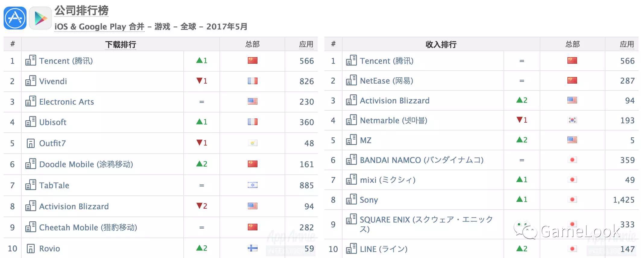Click the South Korea flag for Netmarble

click(x=572, y=120)
